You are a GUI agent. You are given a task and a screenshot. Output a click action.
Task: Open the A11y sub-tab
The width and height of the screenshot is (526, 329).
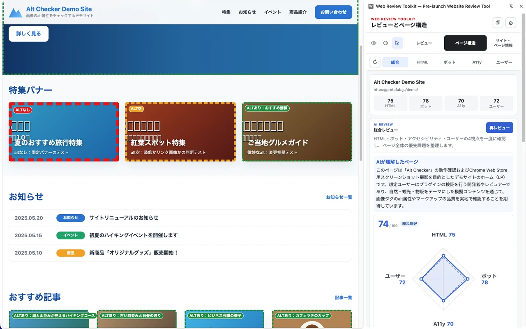477,62
